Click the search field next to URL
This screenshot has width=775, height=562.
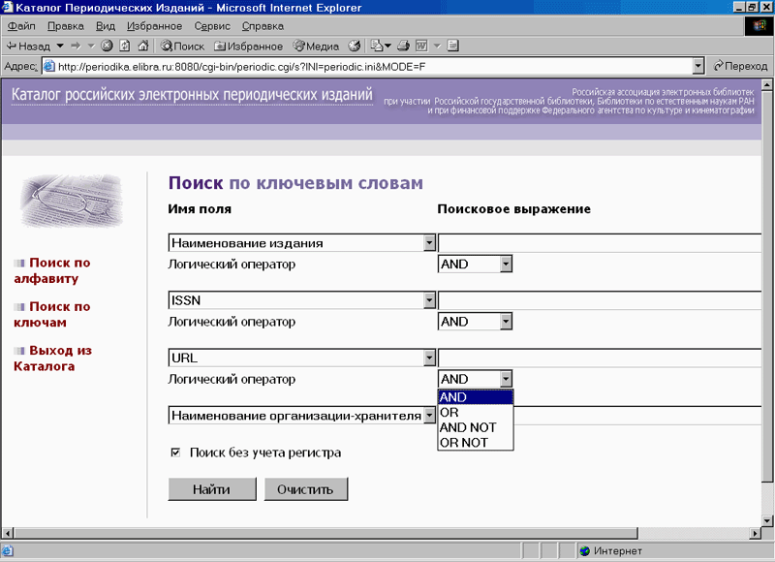pyautogui.click(x=601, y=358)
